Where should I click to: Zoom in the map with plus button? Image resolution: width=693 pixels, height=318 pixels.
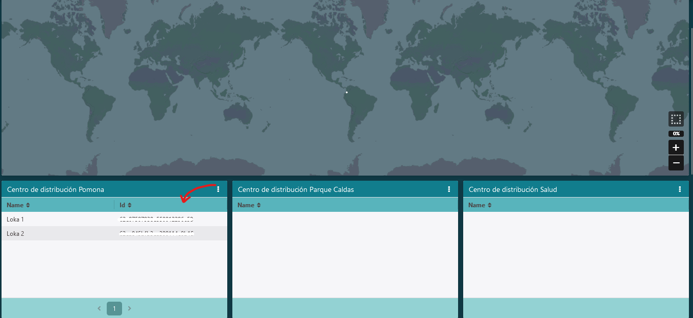[x=676, y=148]
